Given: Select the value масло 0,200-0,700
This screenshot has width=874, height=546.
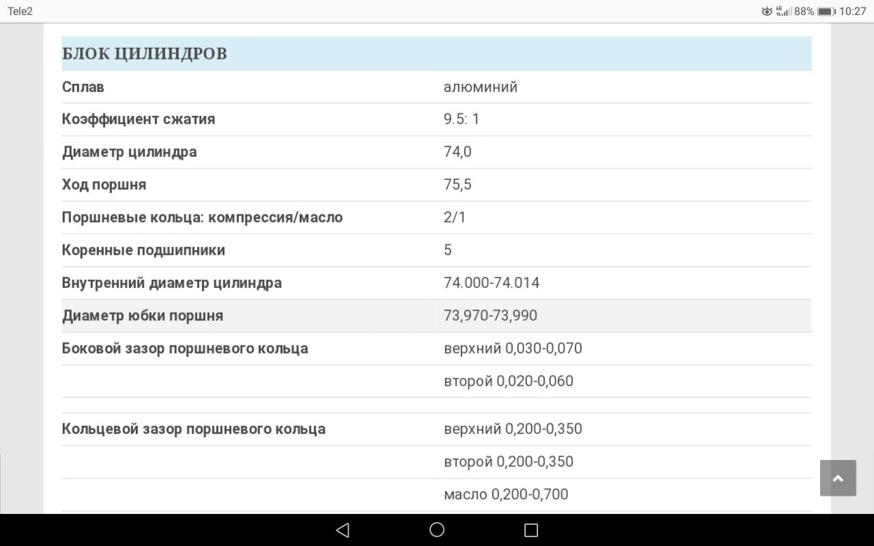Looking at the screenshot, I should click(506, 494).
